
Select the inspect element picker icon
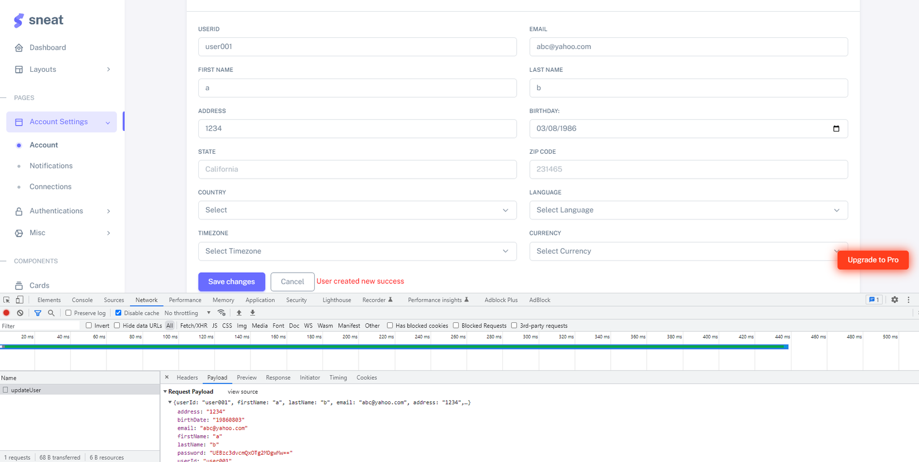pos(7,299)
